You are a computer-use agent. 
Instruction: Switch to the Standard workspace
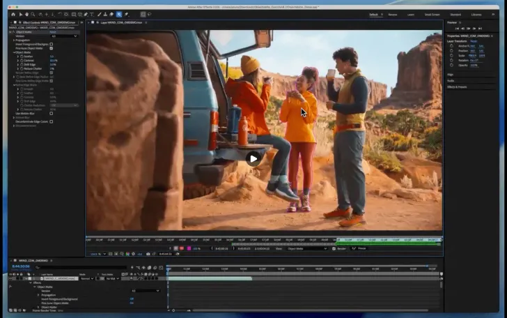[x=455, y=15]
